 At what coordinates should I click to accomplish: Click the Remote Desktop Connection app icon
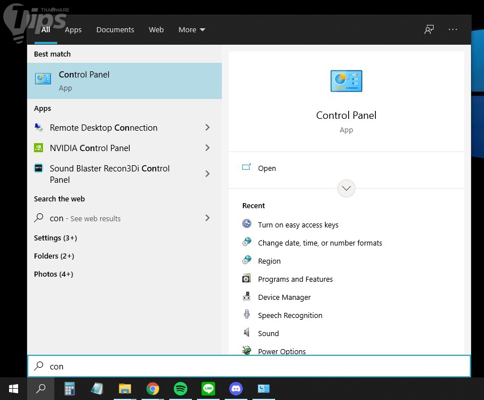pos(38,127)
